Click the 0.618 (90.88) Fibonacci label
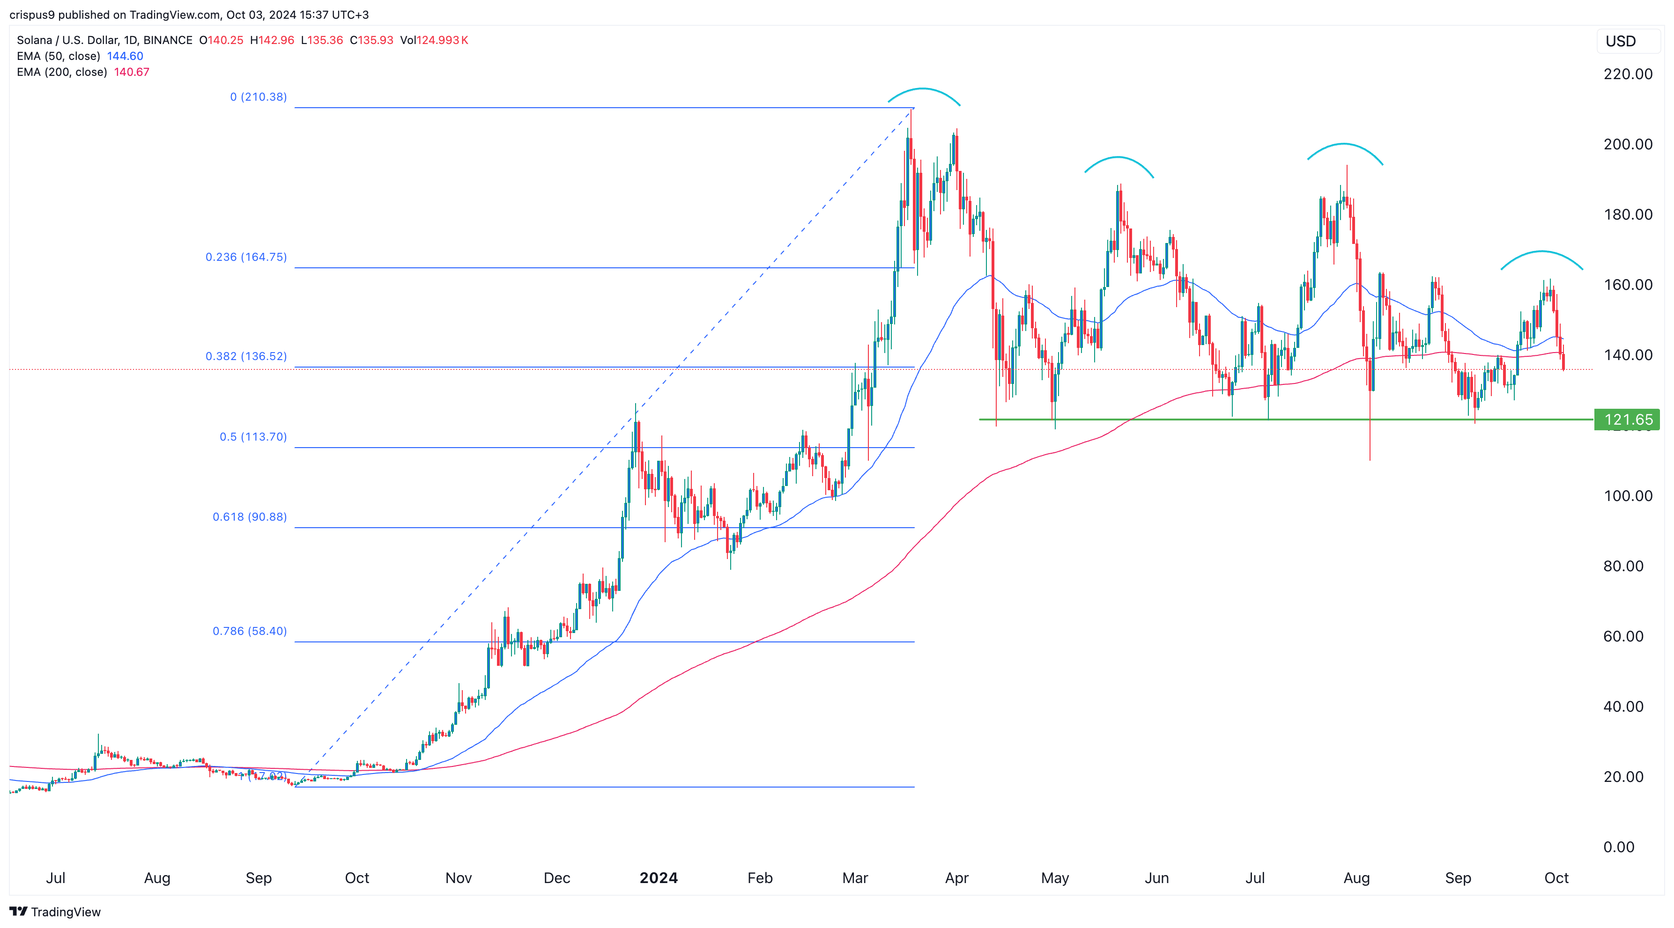The image size is (1674, 928). point(250,517)
